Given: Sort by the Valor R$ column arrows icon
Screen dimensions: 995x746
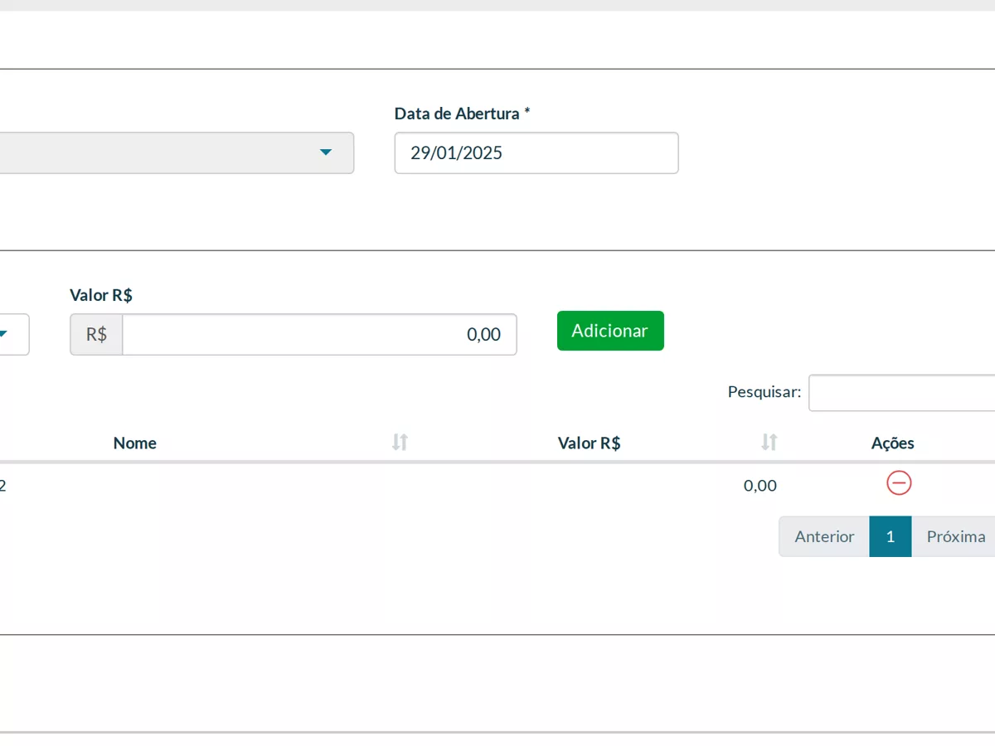Looking at the screenshot, I should pos(769,443).
